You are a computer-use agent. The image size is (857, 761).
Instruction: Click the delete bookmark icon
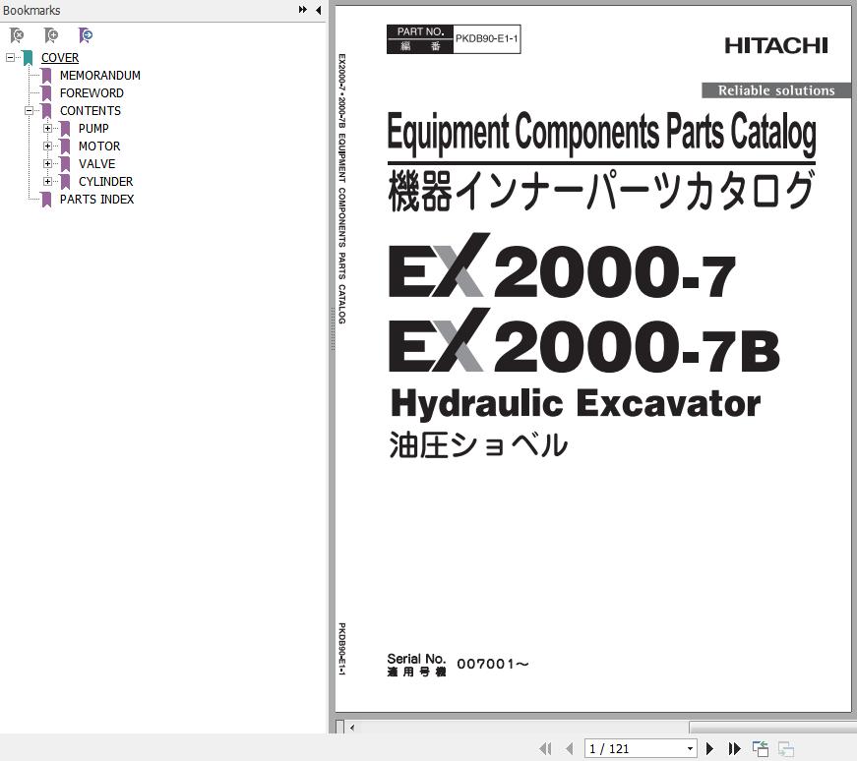(17, 35)
